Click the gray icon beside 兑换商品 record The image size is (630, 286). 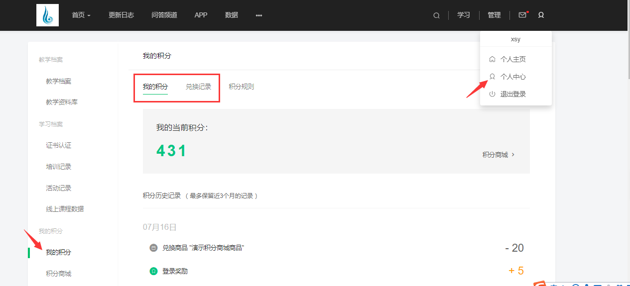(x=153, y=248)
